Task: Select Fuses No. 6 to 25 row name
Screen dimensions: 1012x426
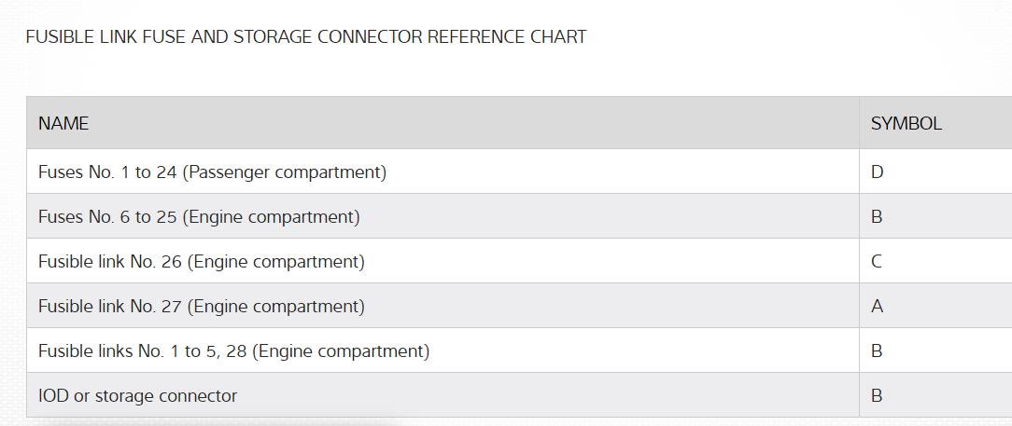Action: 198,217
